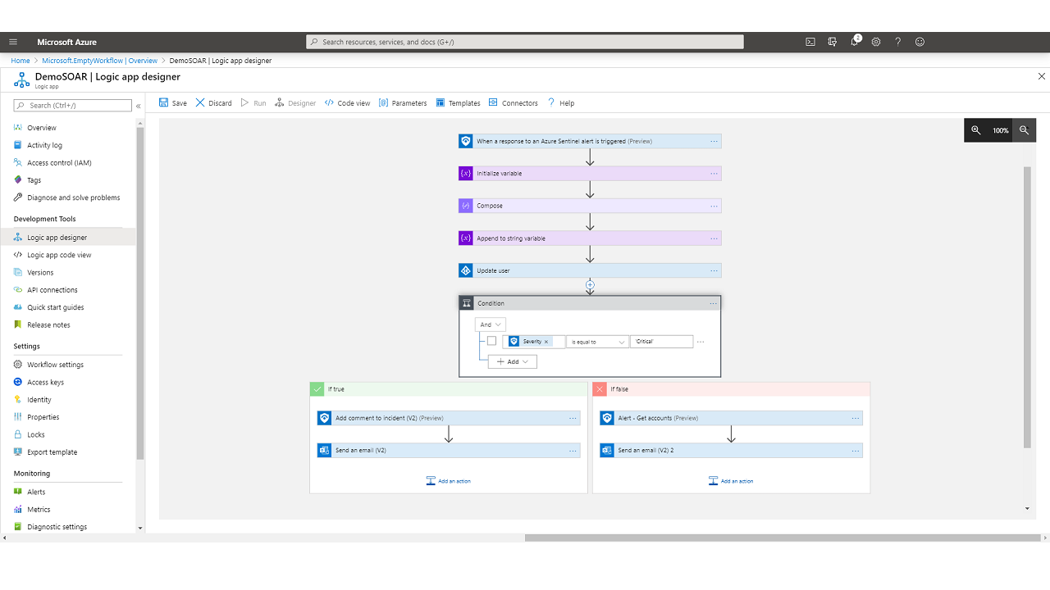Click the Initialize variable step icon

click(466, 174)
